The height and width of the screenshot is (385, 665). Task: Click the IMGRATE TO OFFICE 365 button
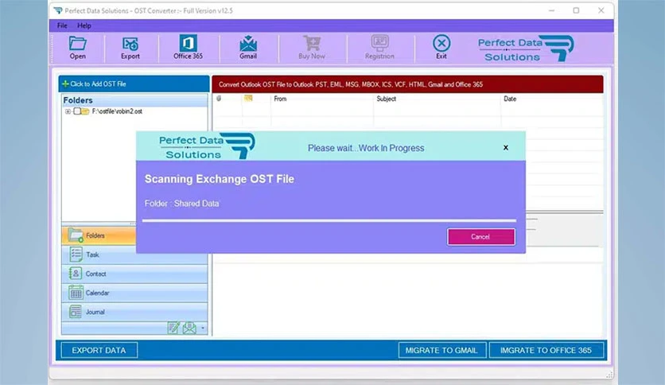546,350
